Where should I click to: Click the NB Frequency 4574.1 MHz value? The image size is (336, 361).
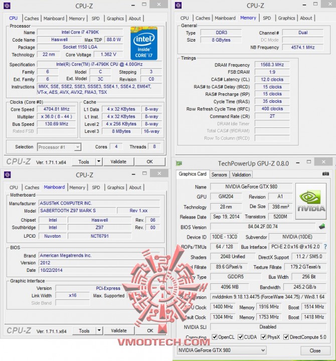click(x=303, y=48)
